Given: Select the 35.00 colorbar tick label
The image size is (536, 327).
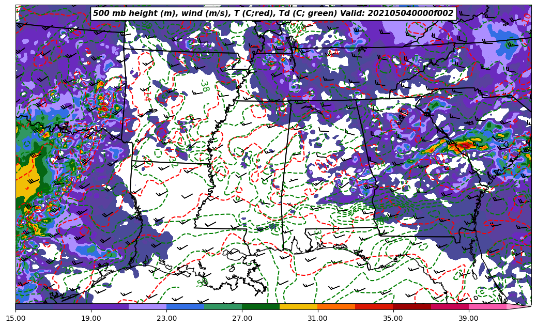Looking at the screenshot, I should 393,318.
